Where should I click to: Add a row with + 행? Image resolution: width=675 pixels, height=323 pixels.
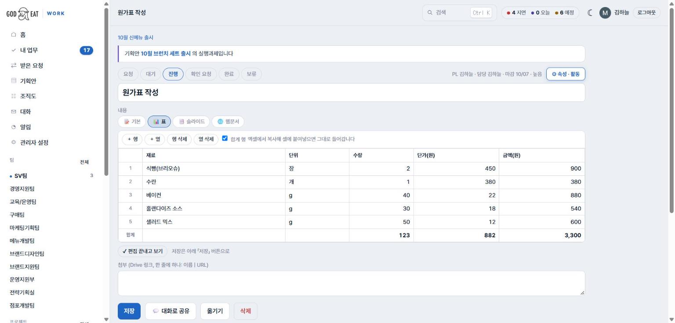[x=132, y=139]
